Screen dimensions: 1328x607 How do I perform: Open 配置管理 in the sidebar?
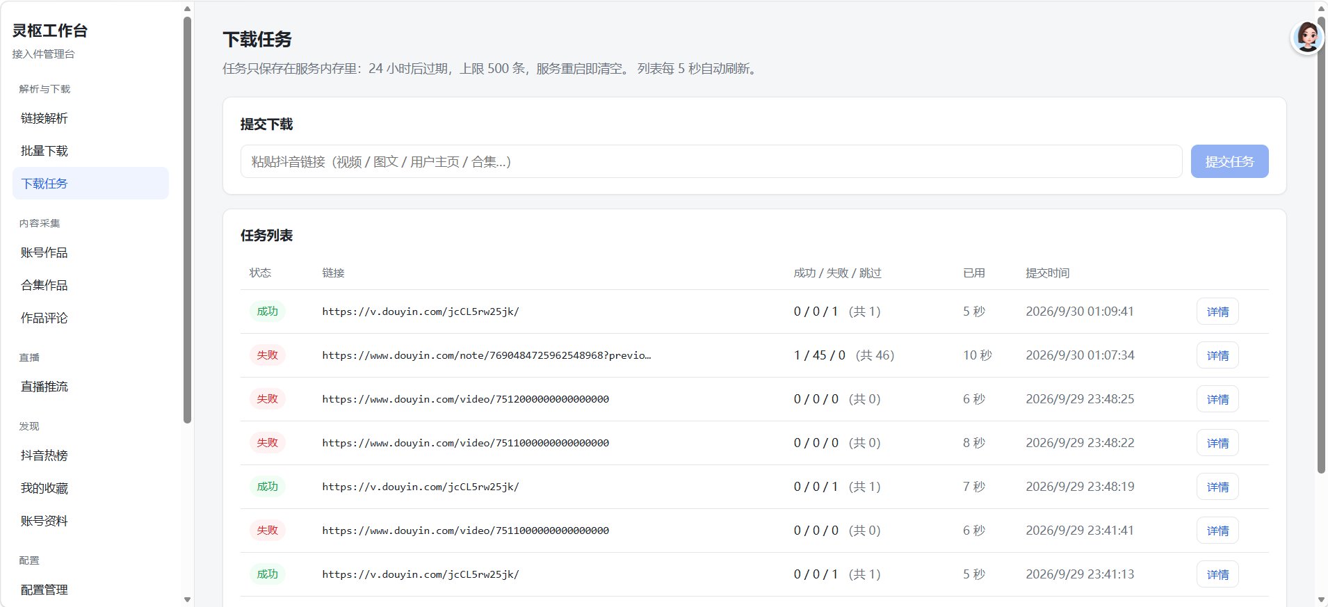click(x=90, y=590)
